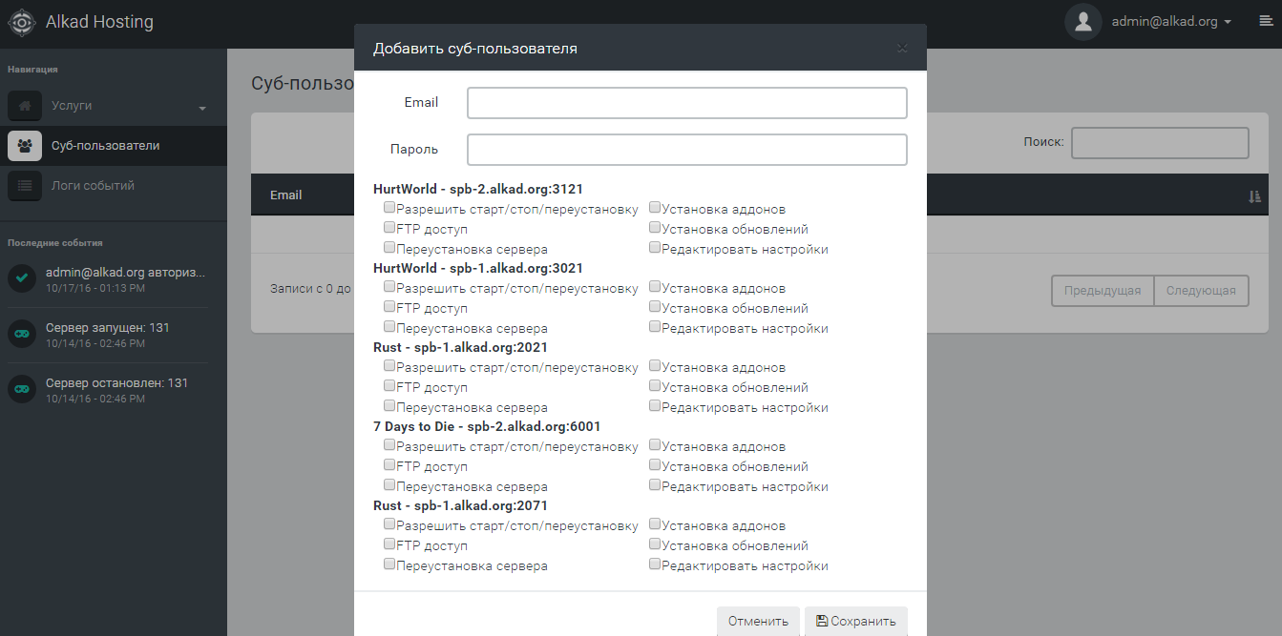Open the hamburger menu icon at top right
The image size is (1282, 636).
(1266, 21)
